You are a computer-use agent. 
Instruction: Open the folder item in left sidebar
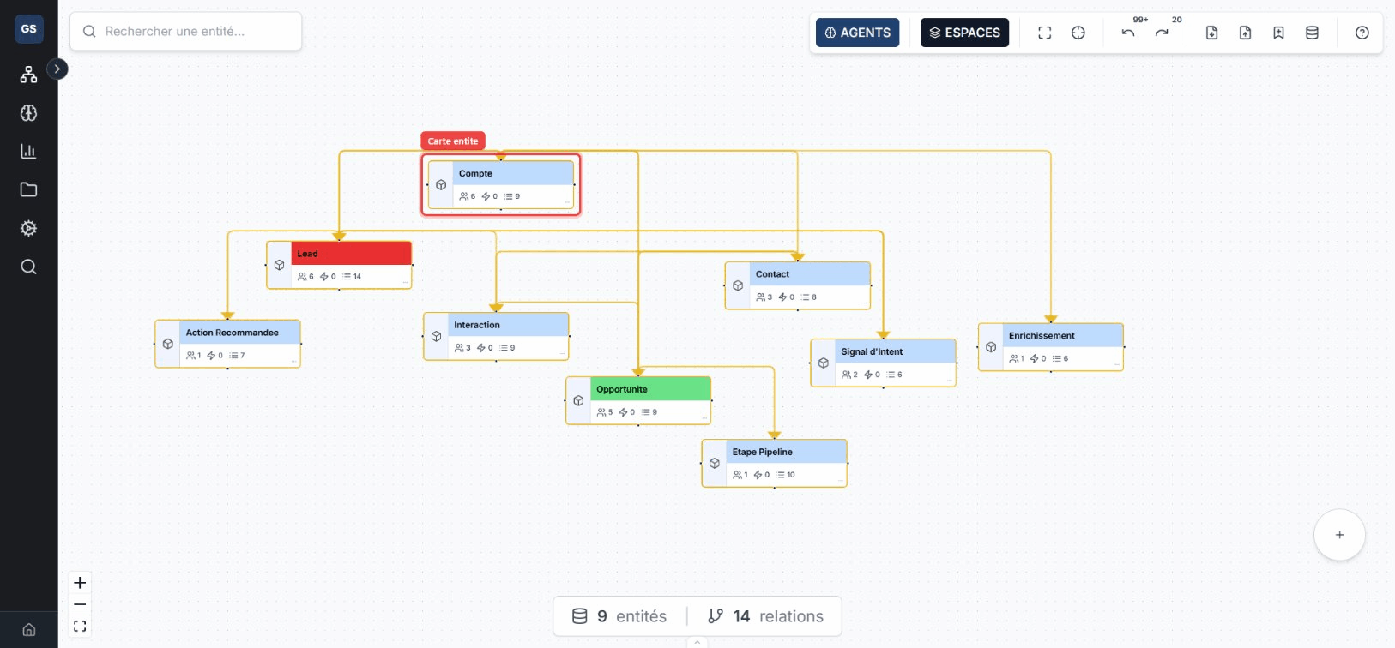click(x=28, y=189)
